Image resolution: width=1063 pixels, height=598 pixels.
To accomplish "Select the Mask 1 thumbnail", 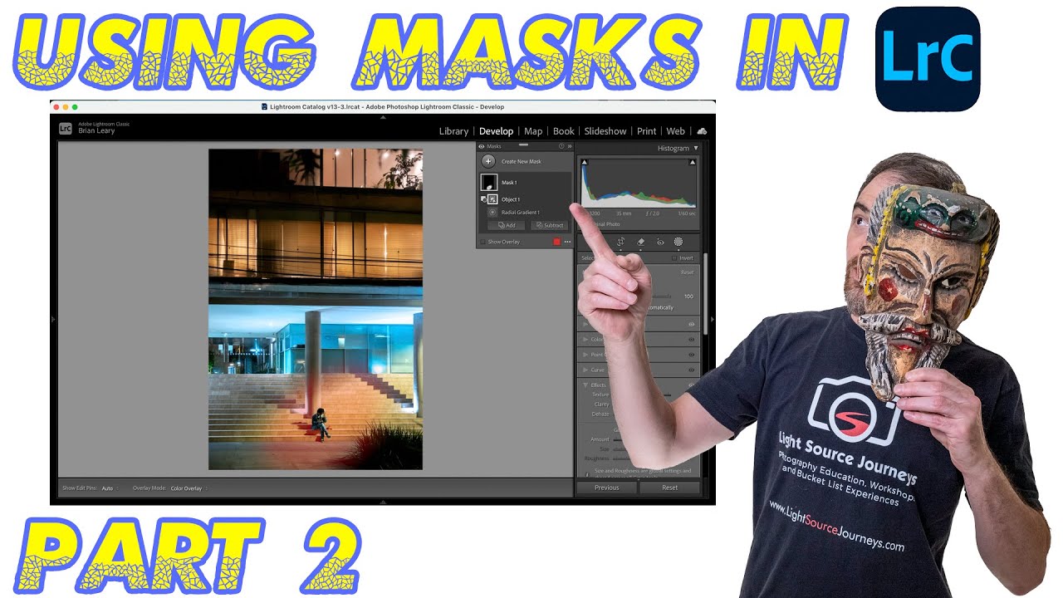I will click(x=489, y=182).
